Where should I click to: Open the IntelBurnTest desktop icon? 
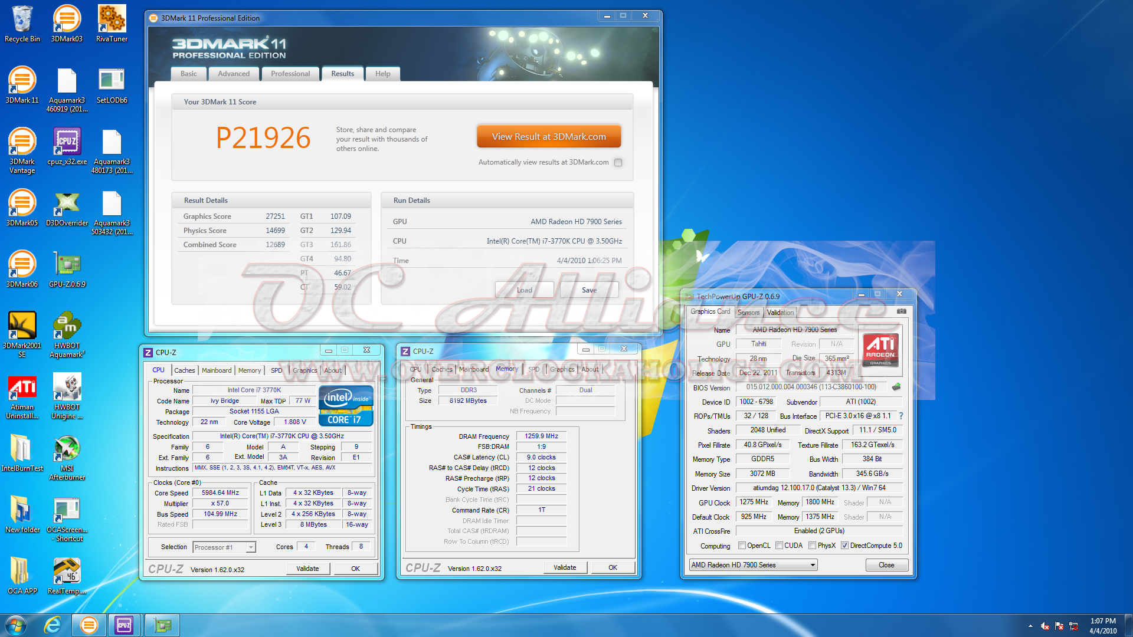pos(22,453)
